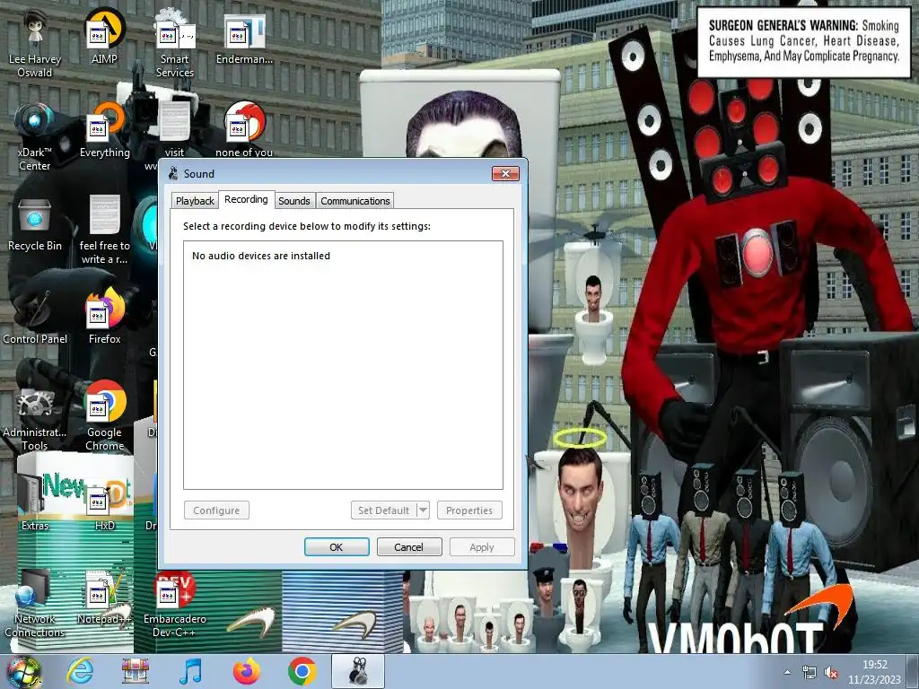Expand the Set Default dropdown arrow

pyautogui.click(x=424, y=510)
